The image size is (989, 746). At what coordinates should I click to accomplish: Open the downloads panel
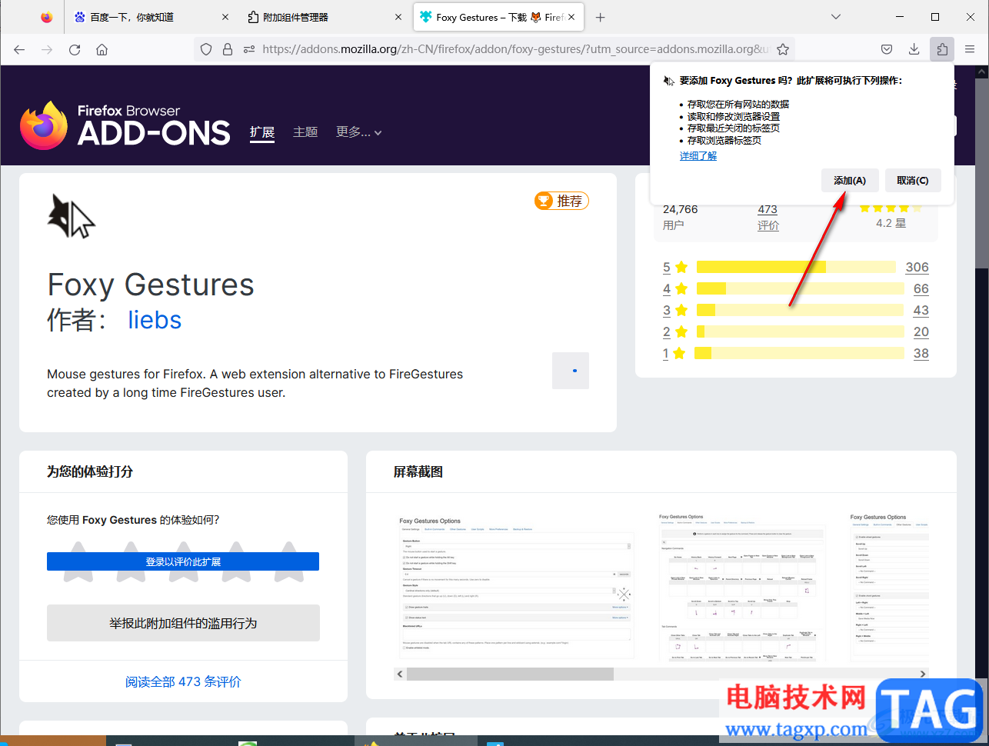click(914, 49)
